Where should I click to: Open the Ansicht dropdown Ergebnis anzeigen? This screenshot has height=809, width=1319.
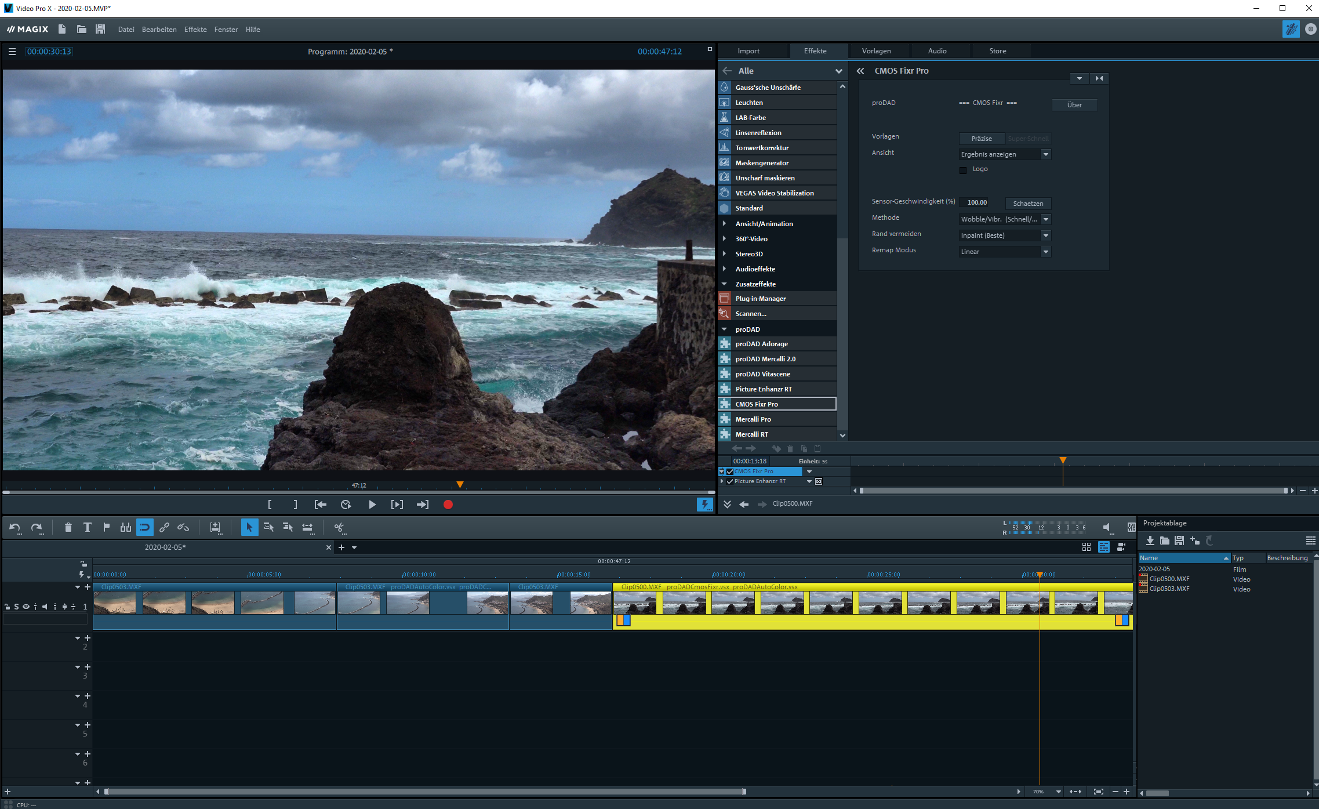click(x=1004, y=154)
